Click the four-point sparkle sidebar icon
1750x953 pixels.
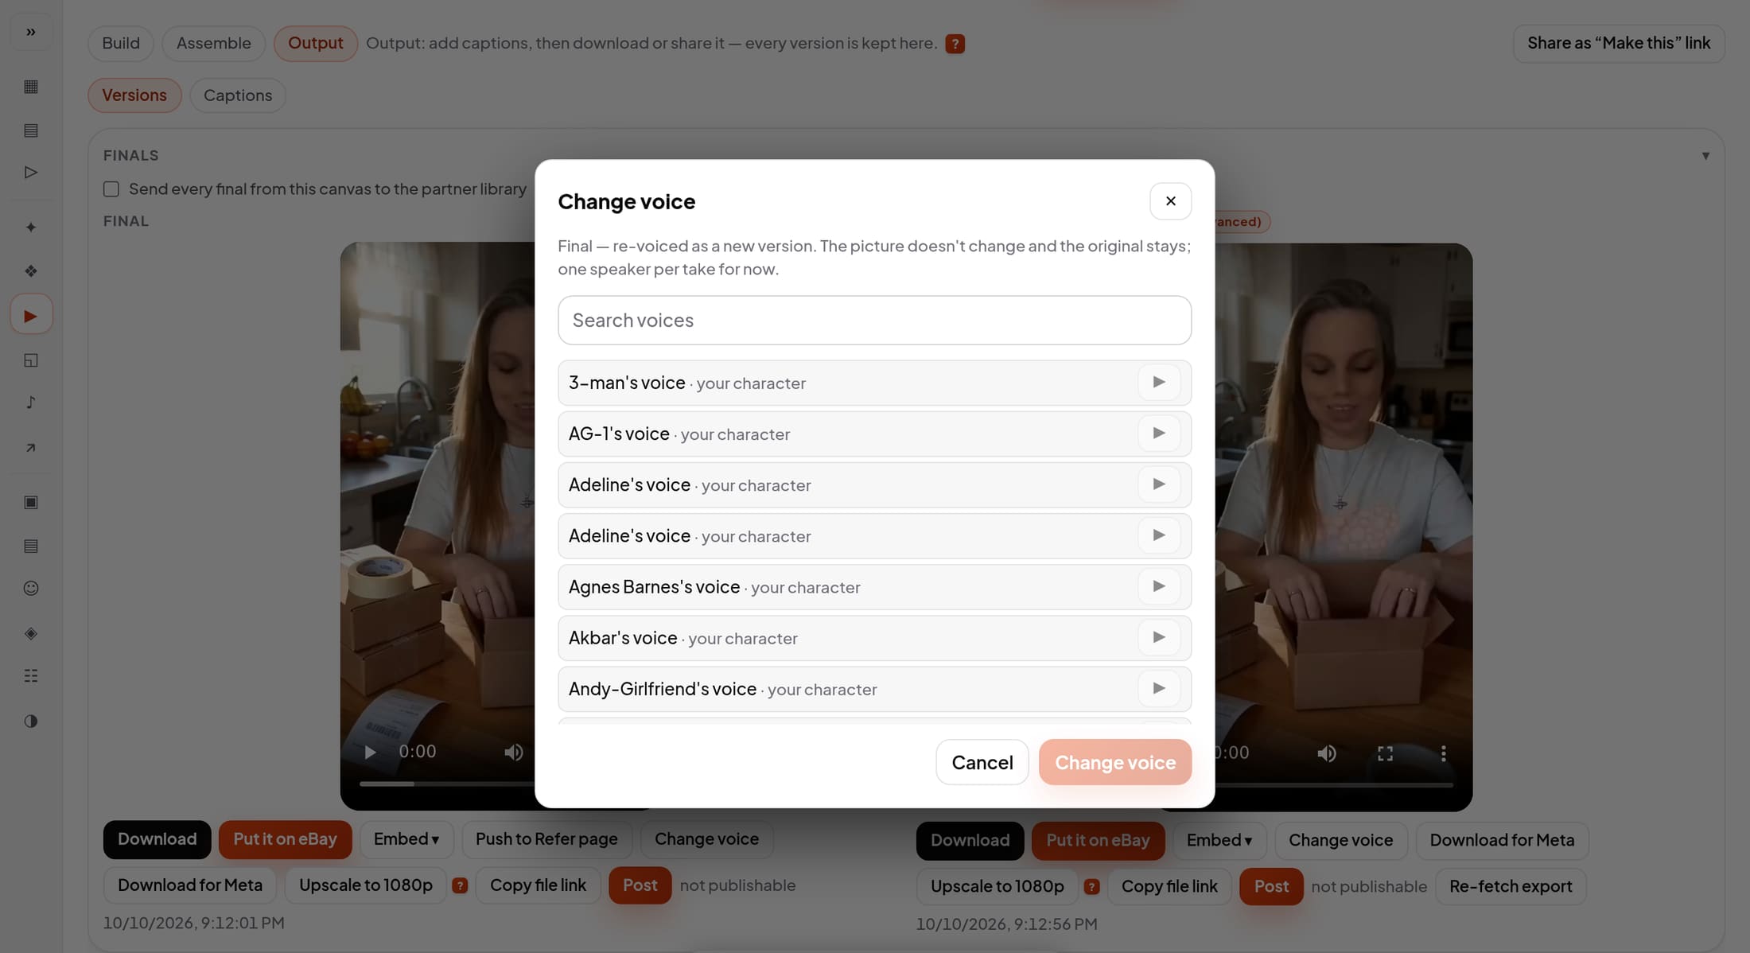point(31,228)
